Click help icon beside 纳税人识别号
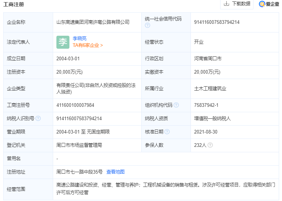The height and width of the screenshot is (201, 282). (38, 118)
